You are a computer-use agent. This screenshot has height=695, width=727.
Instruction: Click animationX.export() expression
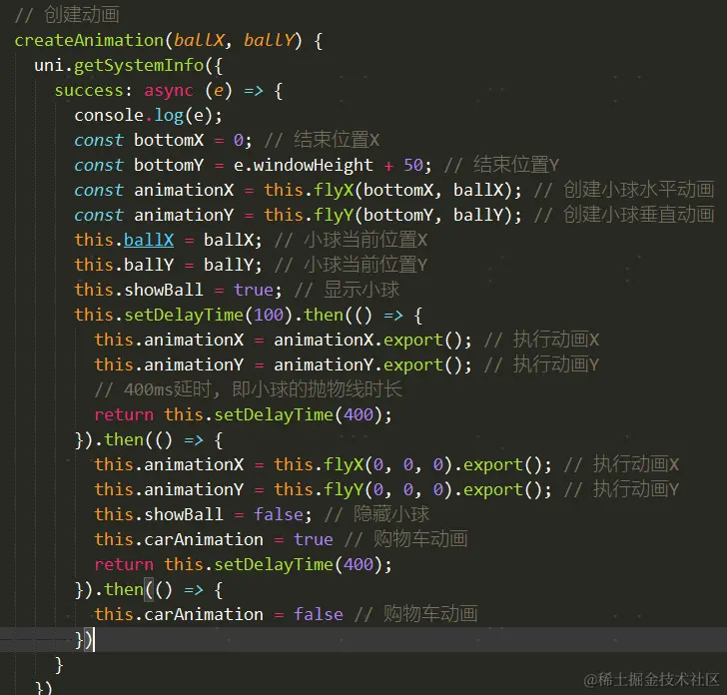367,341
